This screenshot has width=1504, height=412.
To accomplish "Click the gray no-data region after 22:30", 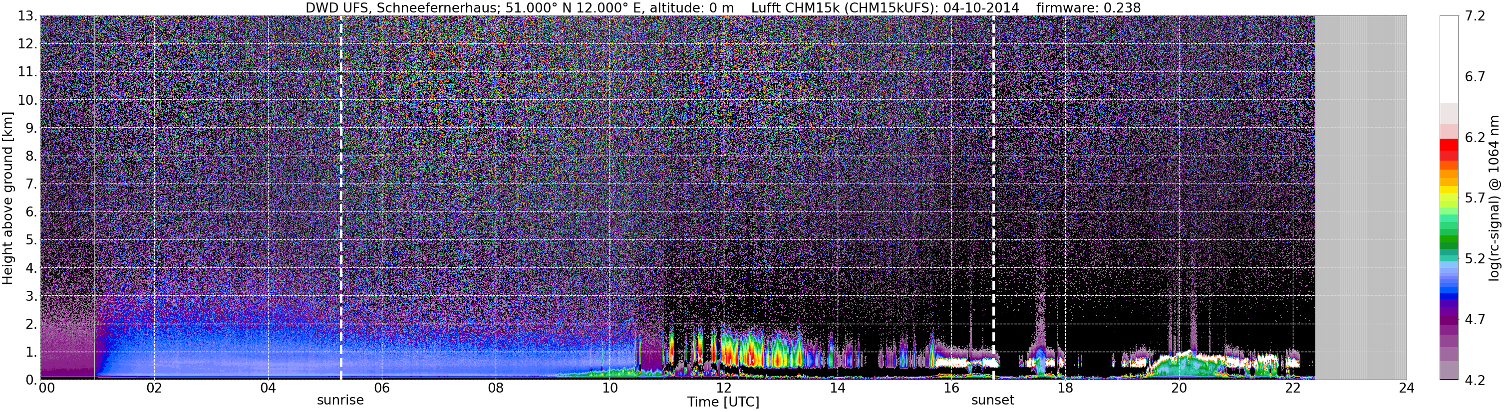I will [1361, 198].
